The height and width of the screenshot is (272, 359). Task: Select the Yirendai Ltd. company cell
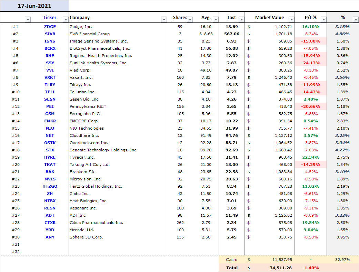point(118,230)
